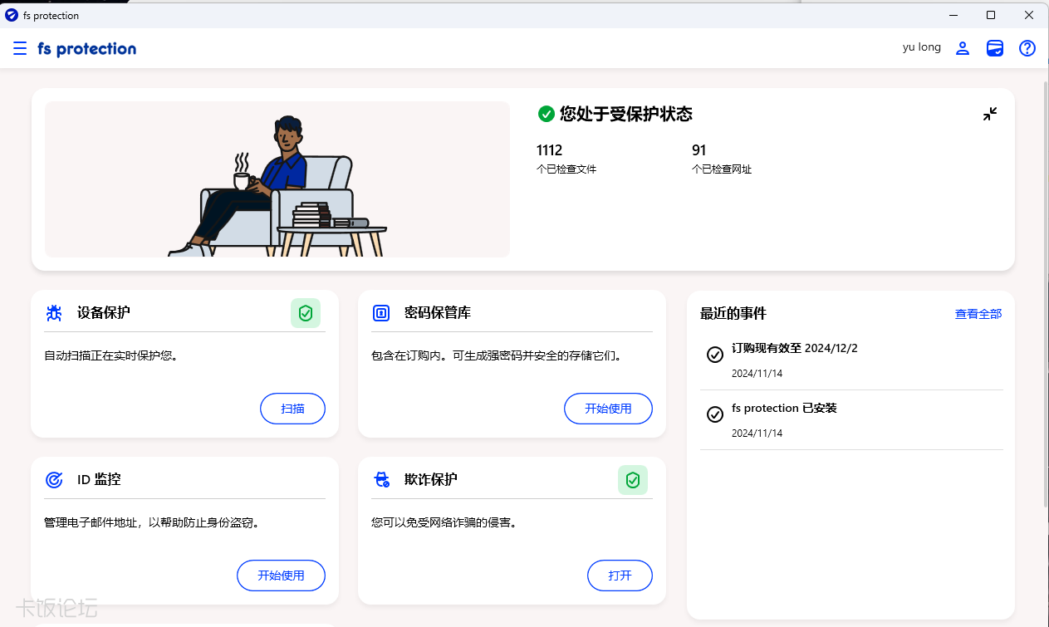Image resolution: width=1049 pixels, height=627 pixels.
Task: Click the ID 监控 target icon
Action: point(54,480)
